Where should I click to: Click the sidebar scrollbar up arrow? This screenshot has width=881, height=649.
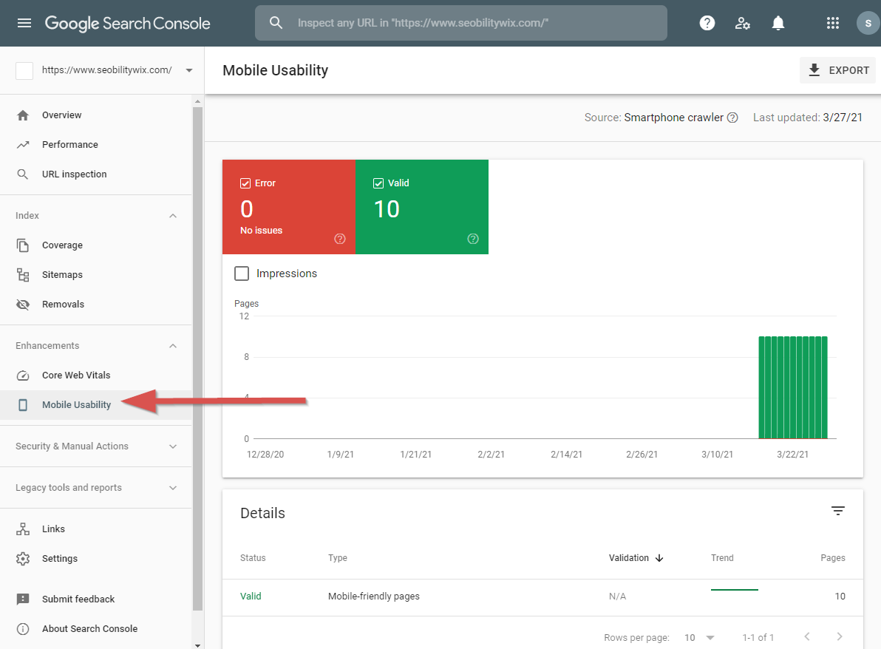[x=197, y=102]
